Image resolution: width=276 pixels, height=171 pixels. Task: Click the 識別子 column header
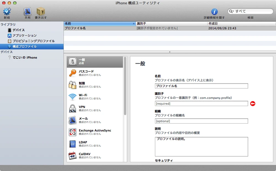[x=171, y=23]
